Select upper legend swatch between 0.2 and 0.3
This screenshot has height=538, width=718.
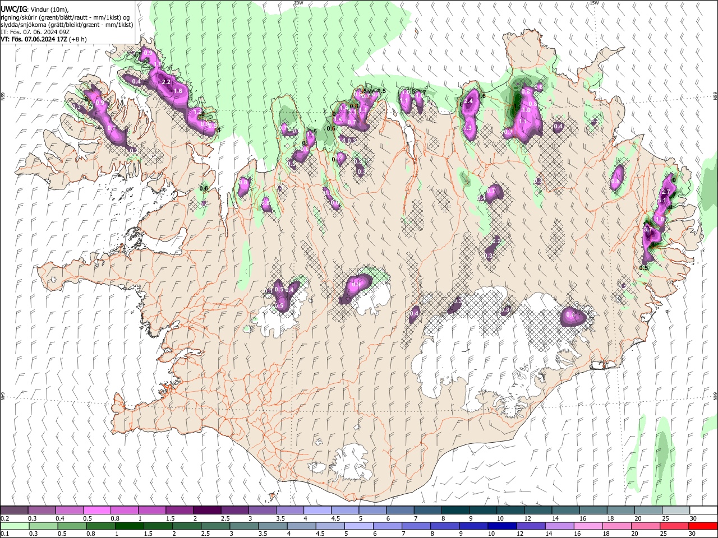point(14,510)
